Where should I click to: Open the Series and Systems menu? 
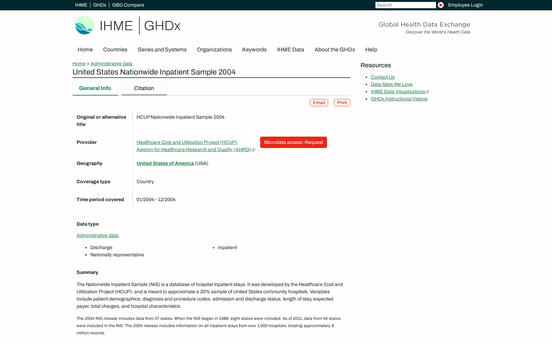point(162,49)
